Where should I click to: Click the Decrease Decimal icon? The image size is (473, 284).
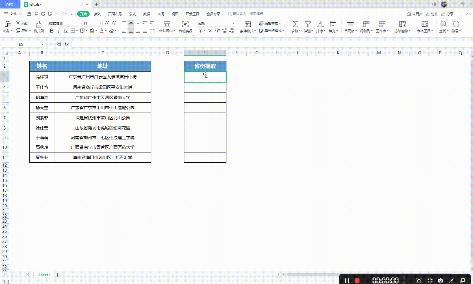(x=232, y=31)
